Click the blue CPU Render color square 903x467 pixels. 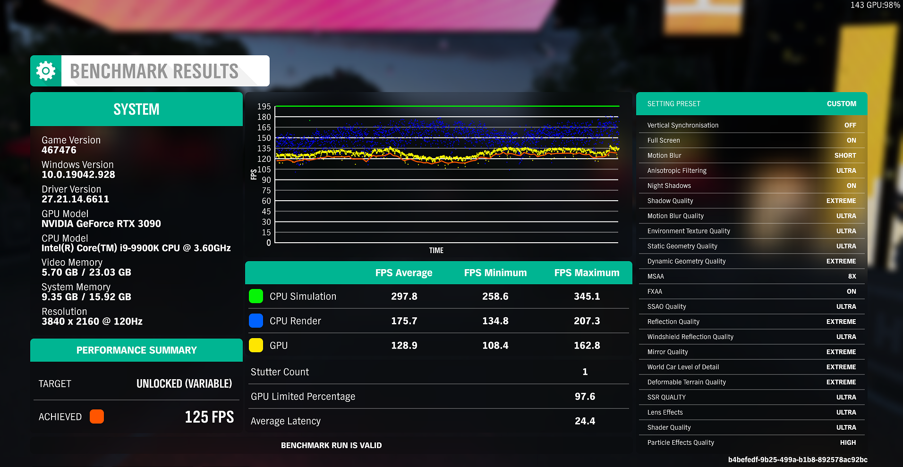point(256,321)
